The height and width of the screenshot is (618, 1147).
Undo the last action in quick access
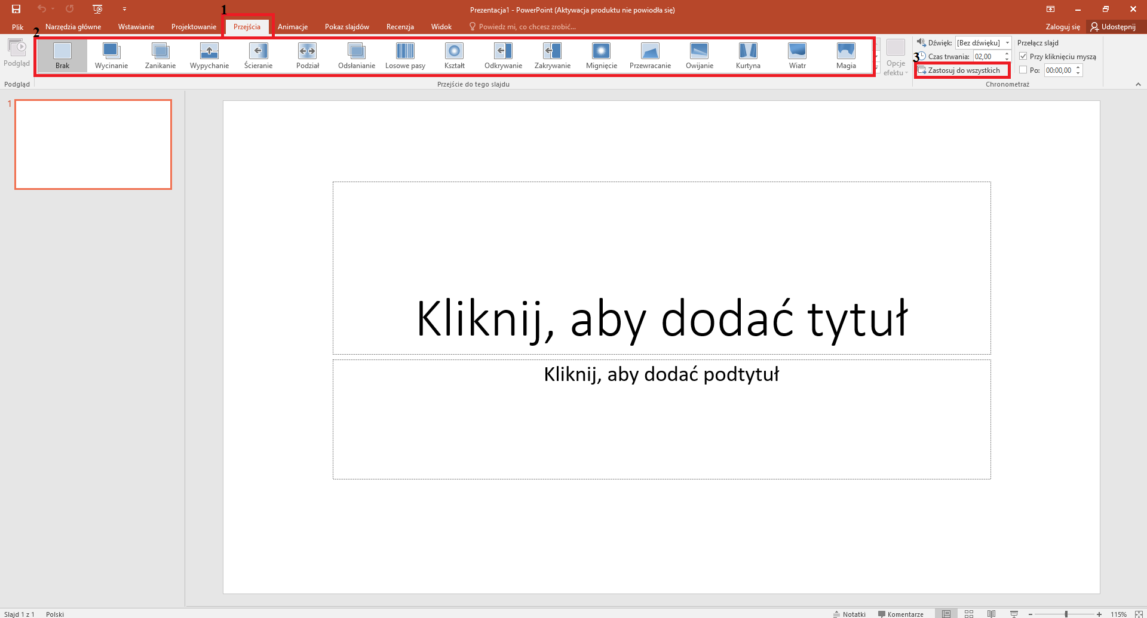[41, 9]
